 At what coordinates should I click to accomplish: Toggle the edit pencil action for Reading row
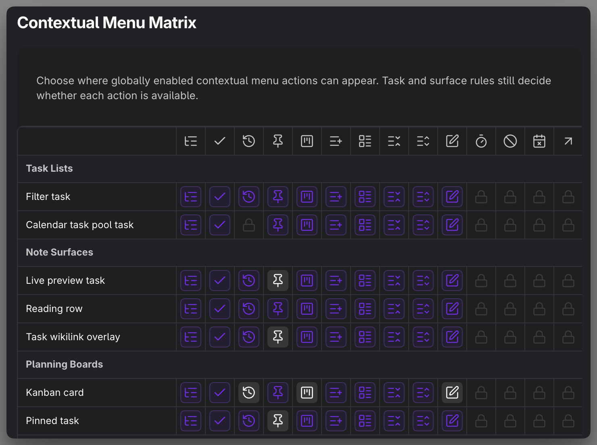452,309
